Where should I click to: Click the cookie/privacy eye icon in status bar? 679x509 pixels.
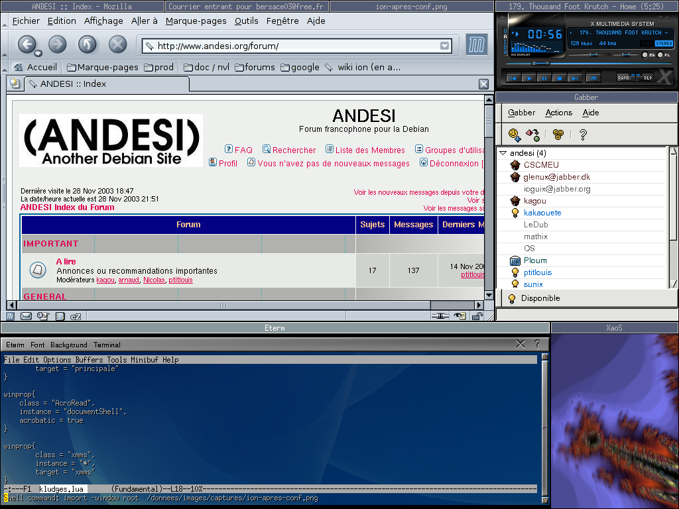point(460,316)
